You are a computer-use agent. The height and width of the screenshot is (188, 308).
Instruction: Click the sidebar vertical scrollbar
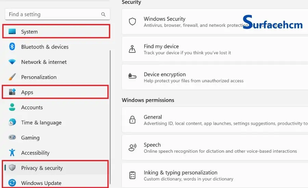(110, 117)
